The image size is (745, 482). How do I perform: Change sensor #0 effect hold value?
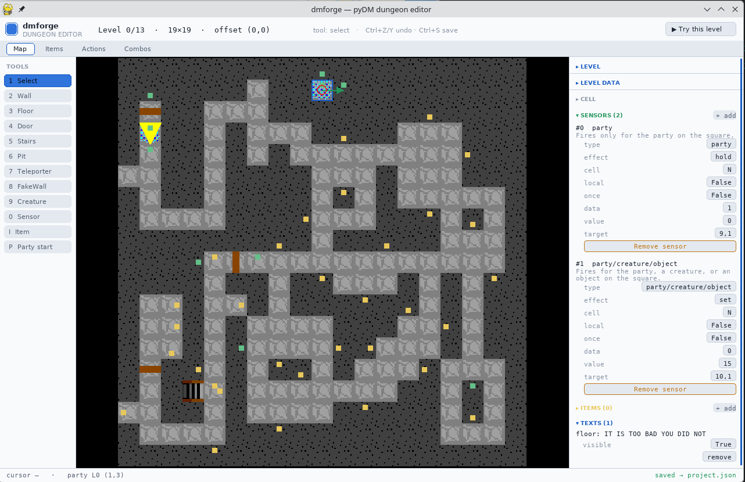[723, 157]
